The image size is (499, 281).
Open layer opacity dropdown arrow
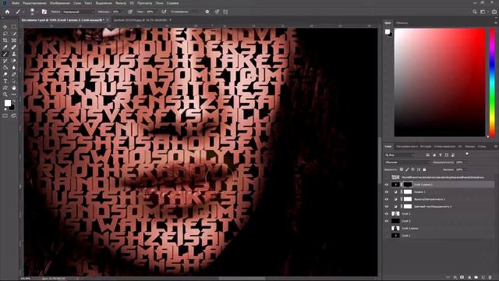coord(466,162)
